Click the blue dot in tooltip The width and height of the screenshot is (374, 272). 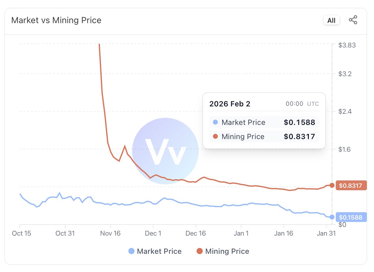pyautogui.click(x=215, y=122)
